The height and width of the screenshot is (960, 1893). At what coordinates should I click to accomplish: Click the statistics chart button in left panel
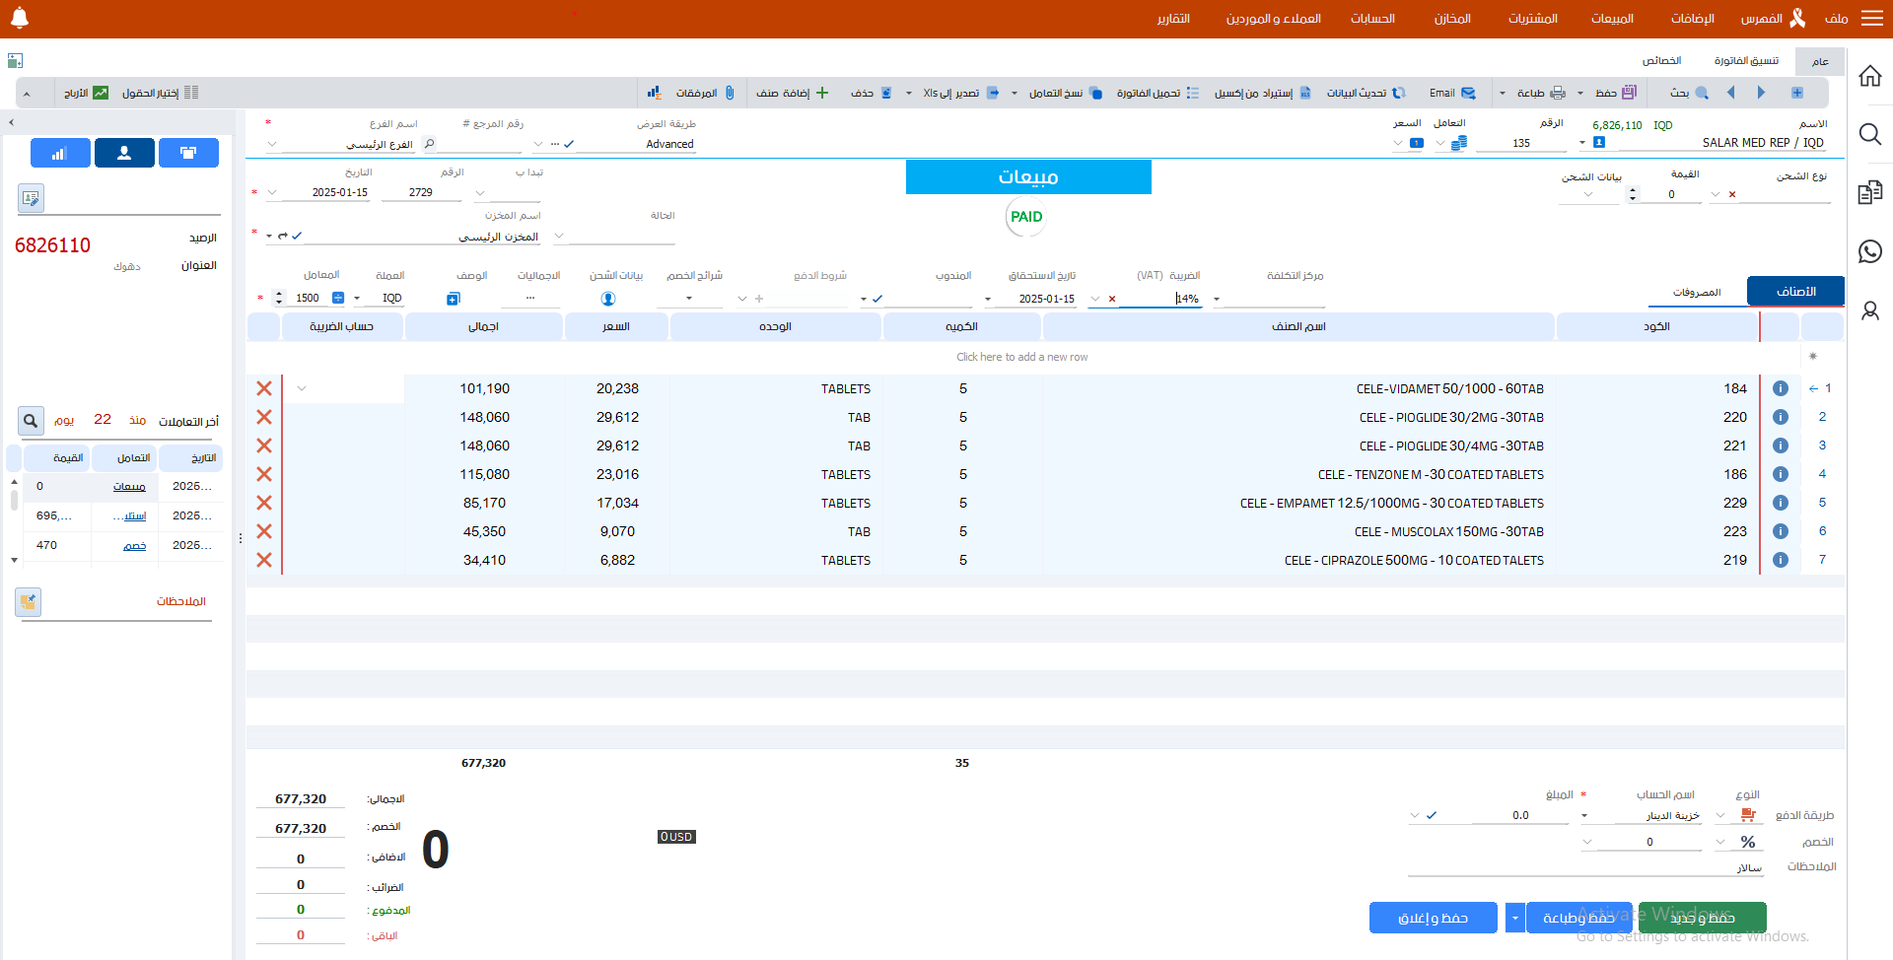click(60, 153)
